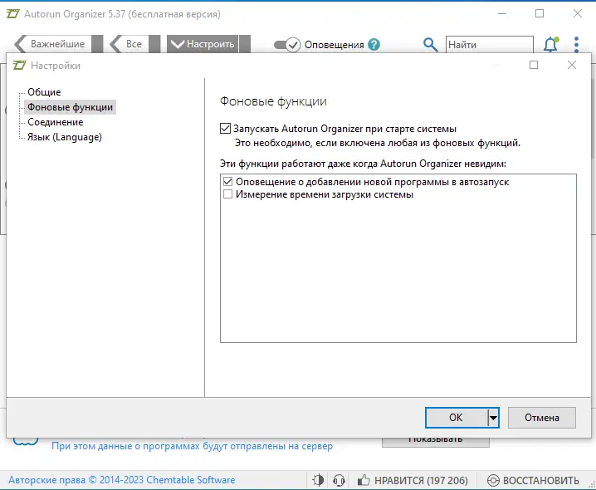Viewport: 596px width, 490px height.
Task: Open the Chemtable Software copyright link
Action: 122,480
